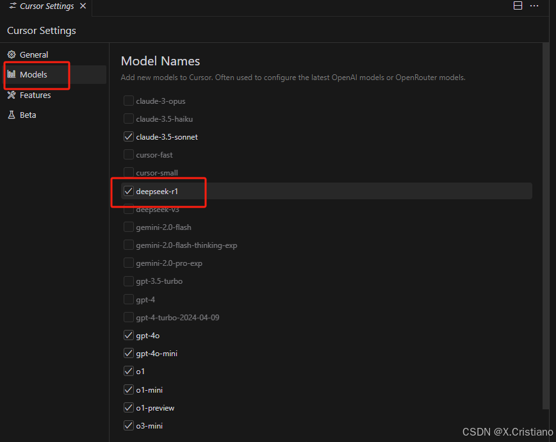Click the gemini-2.0-pro-exp model name
This screenshot has width=556, height=442.
click(169, 263)
